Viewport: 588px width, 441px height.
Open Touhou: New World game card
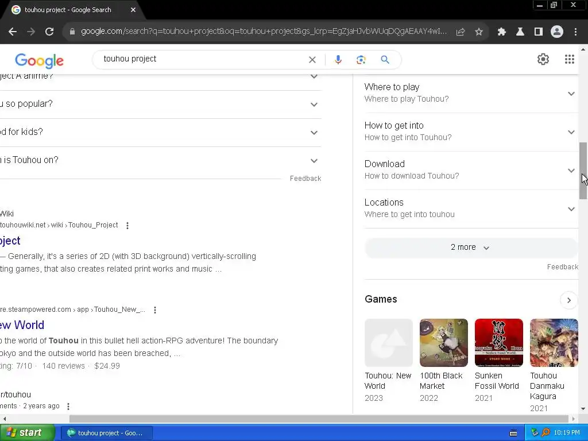(x=389, y=361)
